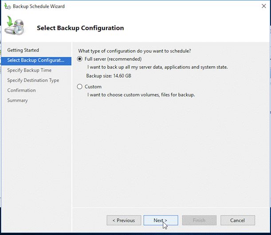This screenshot has width=271, height=235.
Task: Open the Specify Destination Type step
Action: point(33,80)
